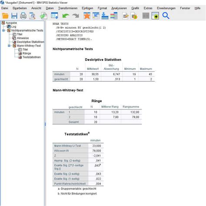Open Print Preview with the magnifier page icon
The height and width of the screenshot is (206, 206).
click(x=32, y=16)
